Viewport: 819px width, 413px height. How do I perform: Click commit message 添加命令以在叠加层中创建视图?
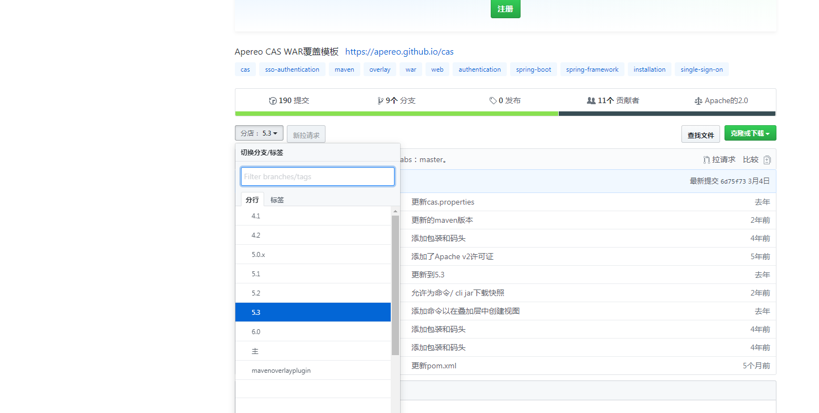pos(465,311)
